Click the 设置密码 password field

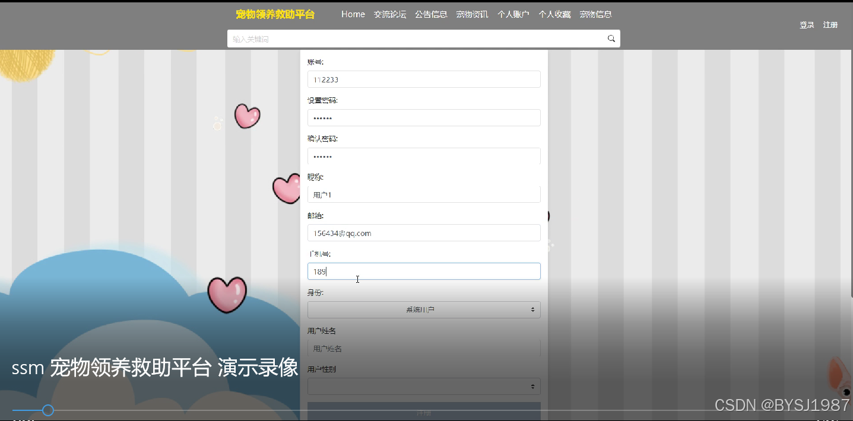[x=424, y=117]
